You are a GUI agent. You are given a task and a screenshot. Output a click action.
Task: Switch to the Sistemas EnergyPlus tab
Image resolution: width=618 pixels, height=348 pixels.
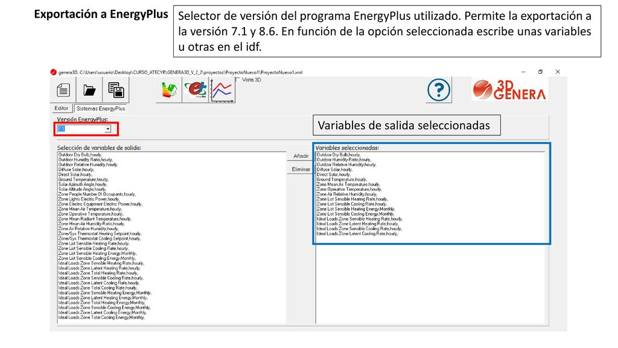pos(101,109)
